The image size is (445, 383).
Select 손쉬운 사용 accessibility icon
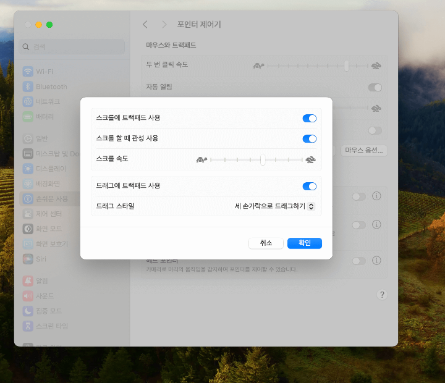coord(28,198)
